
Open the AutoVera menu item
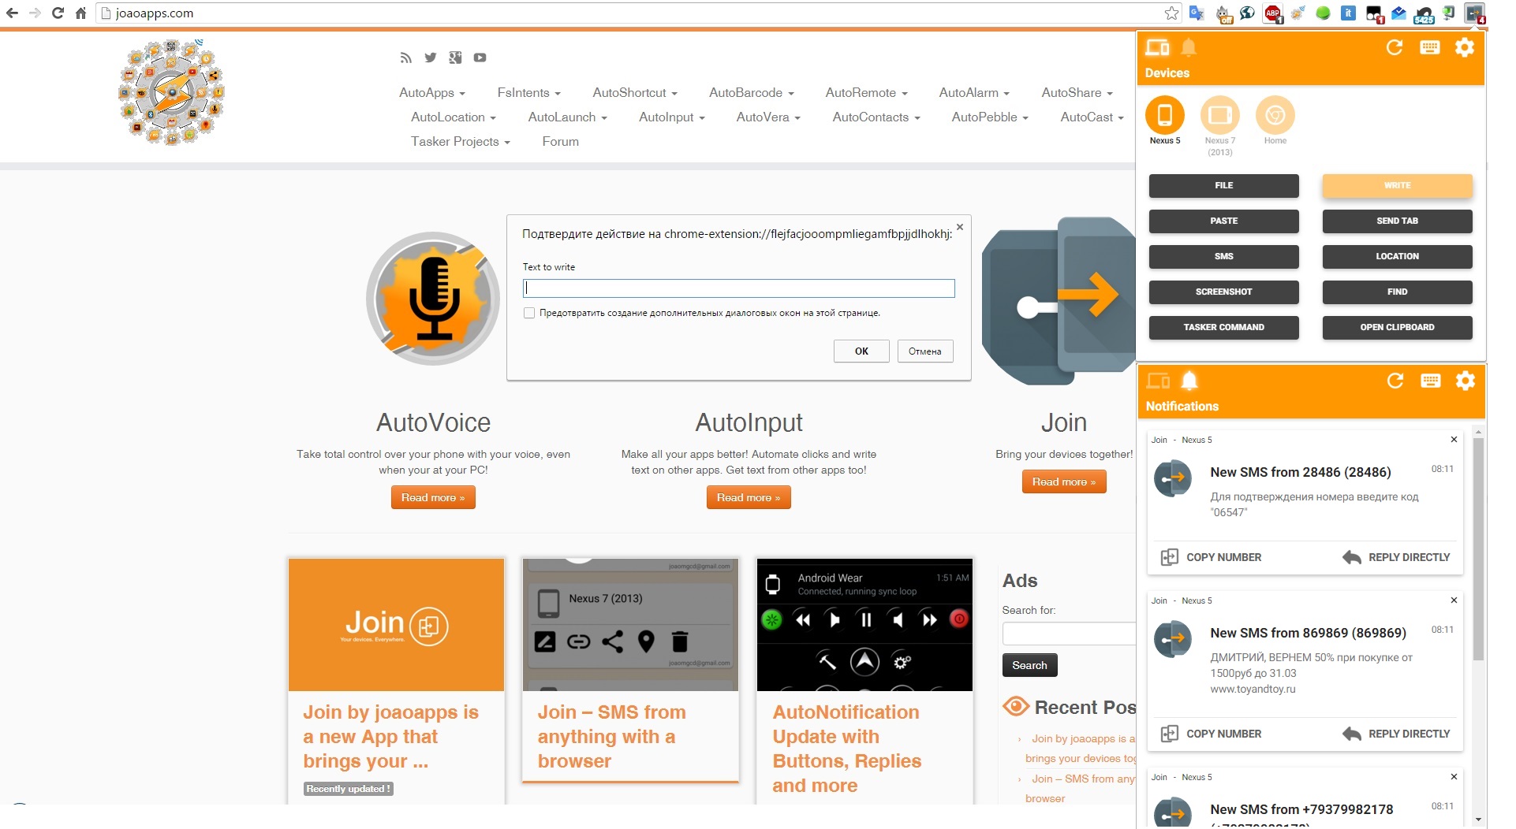click(x=768, y=117)
